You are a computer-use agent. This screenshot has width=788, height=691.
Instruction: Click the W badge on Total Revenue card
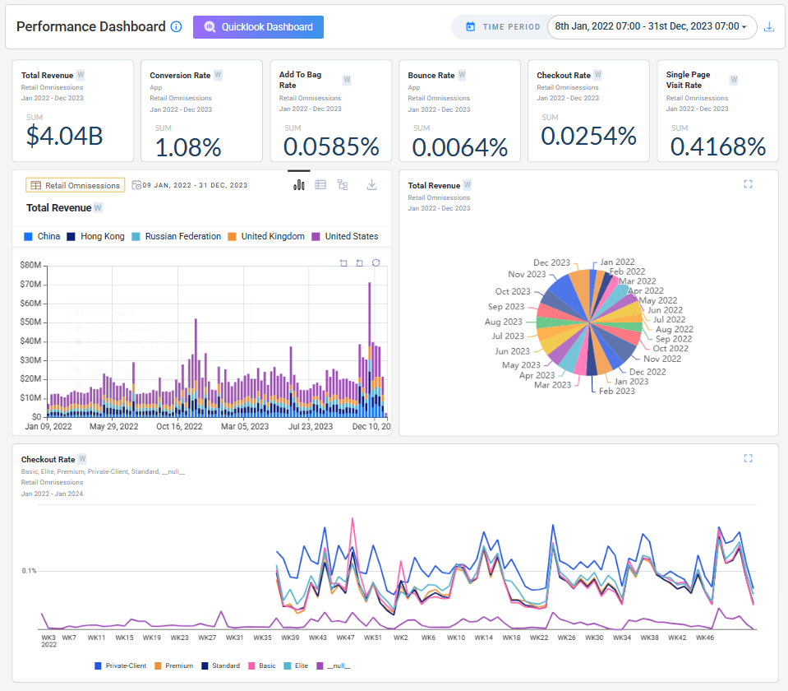pos(81,75)
